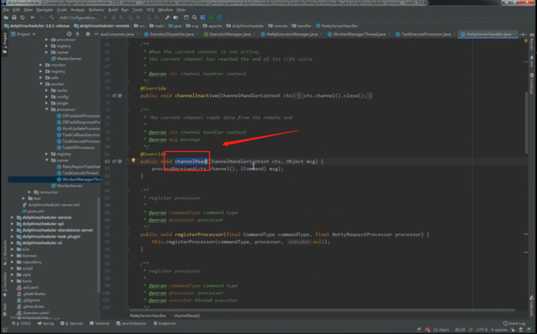Expand the dolphinscheduler-ui module
Viewport: 537px width, 334px height.
point(12,243)
